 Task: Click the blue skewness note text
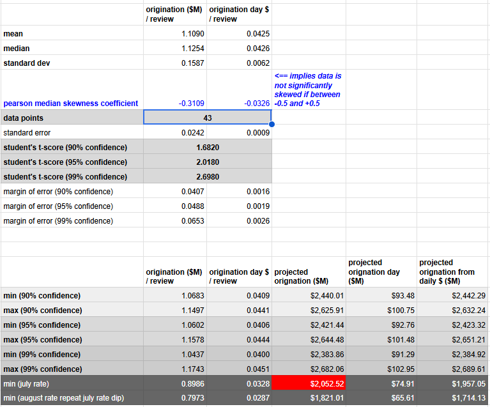point(308,89)
